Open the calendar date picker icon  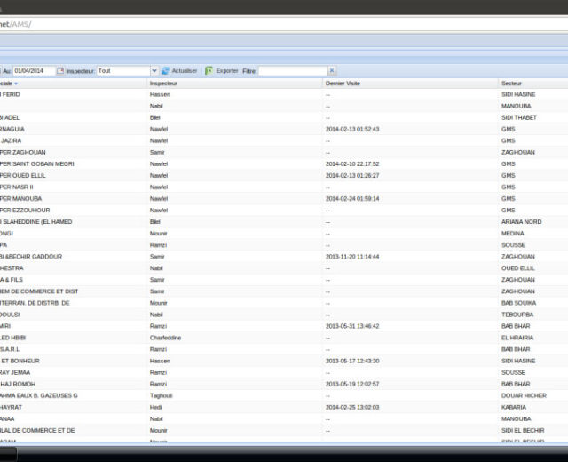[60, 71]
